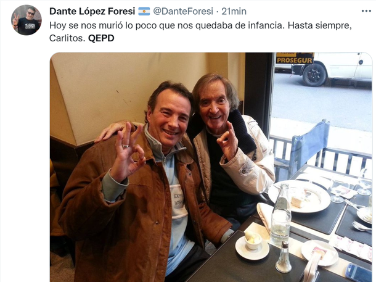Click the glass water bottle in photo
Viewport: 376px width, 282px height.
coord(281,215)
